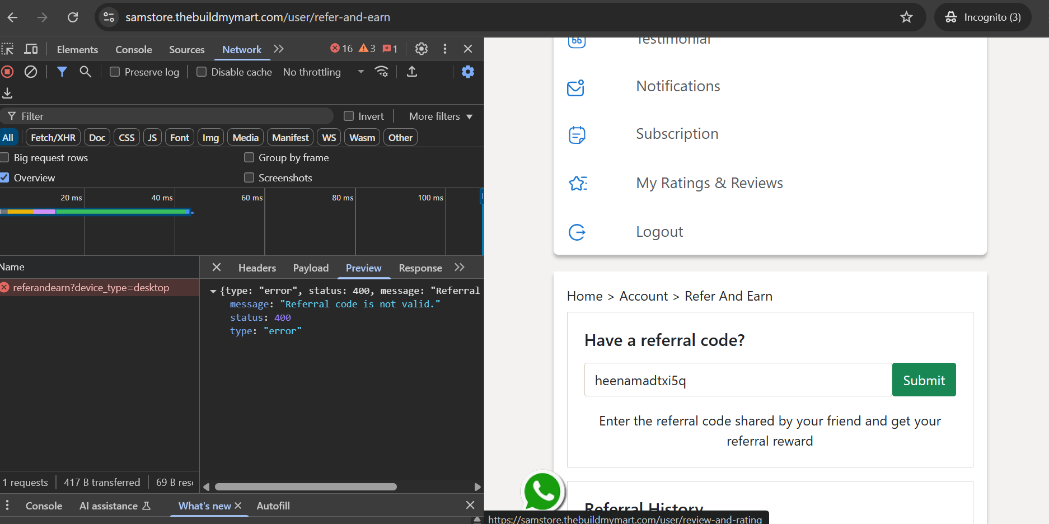Select the referandearn?device_type=desktop request

99,288
